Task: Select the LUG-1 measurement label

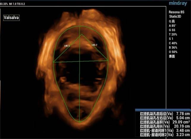Action: pyautogui.click(x=67, y=46)
